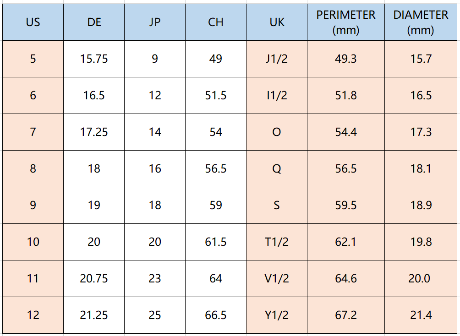Image resolution: width=460 pixels, height=336 pixels.
Task: Click perimeter value 51.8 cell
Action: [346, 95]
